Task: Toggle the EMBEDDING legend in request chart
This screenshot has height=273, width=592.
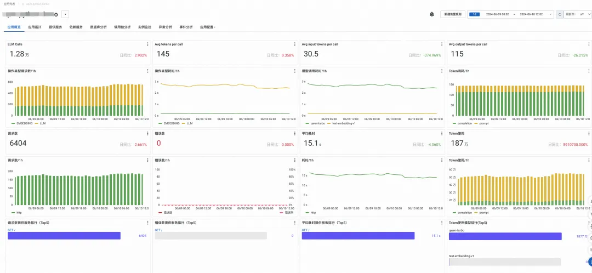Action: 21,123
